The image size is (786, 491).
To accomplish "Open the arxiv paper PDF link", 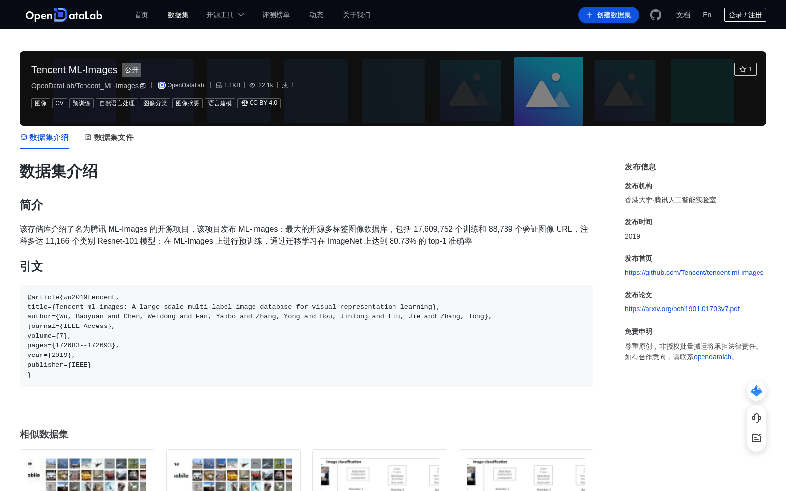I will 682,309.
